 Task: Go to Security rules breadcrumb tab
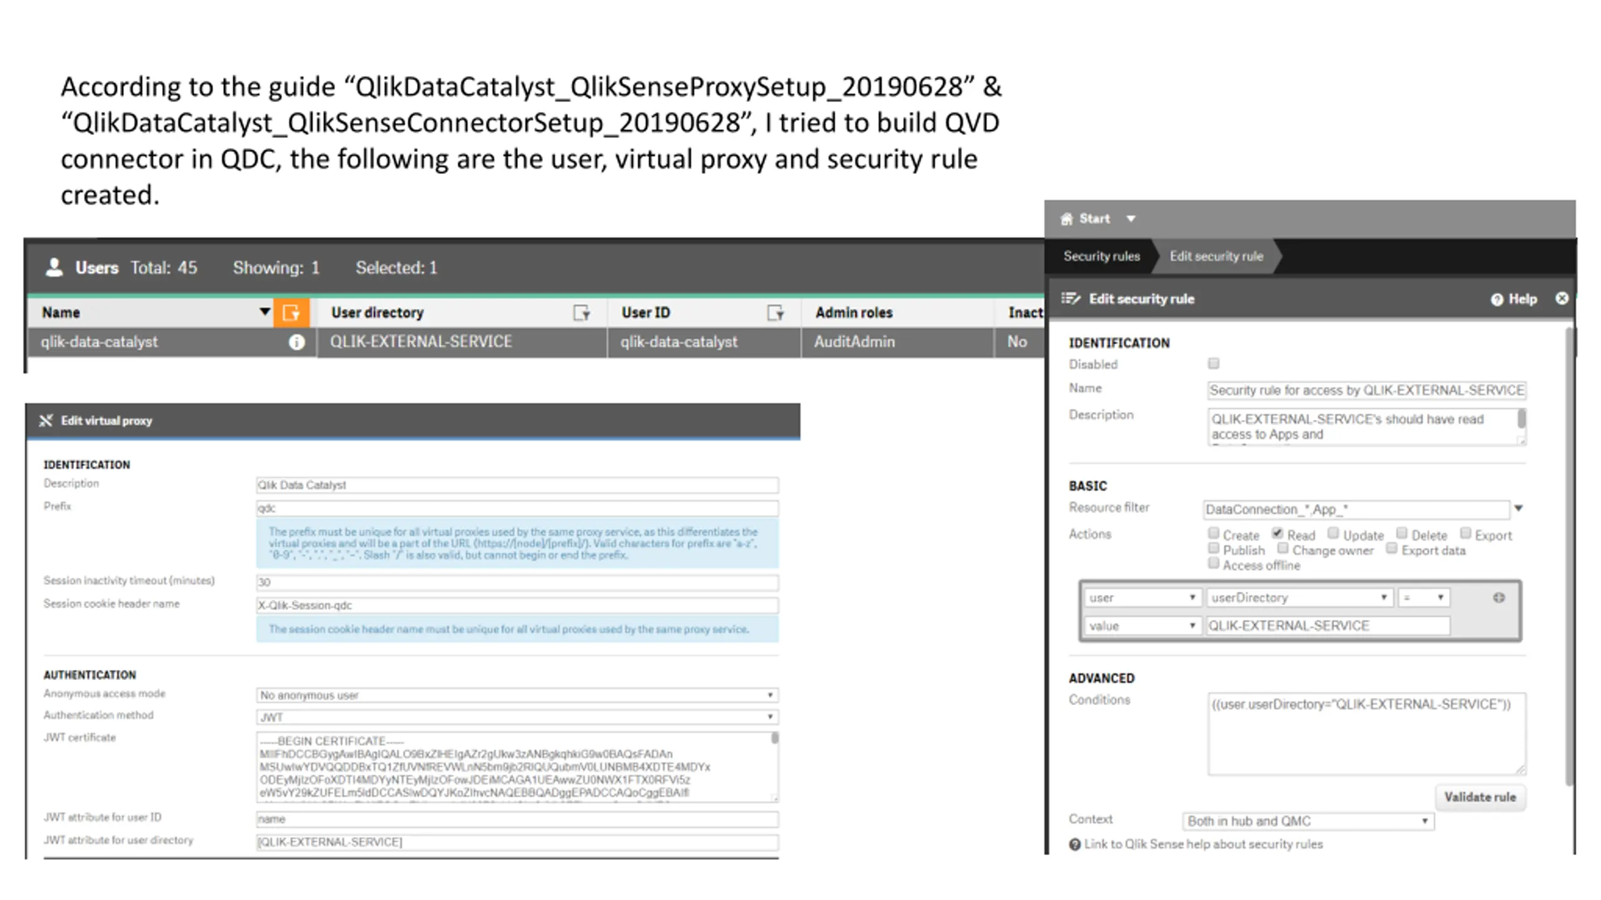1101,256
